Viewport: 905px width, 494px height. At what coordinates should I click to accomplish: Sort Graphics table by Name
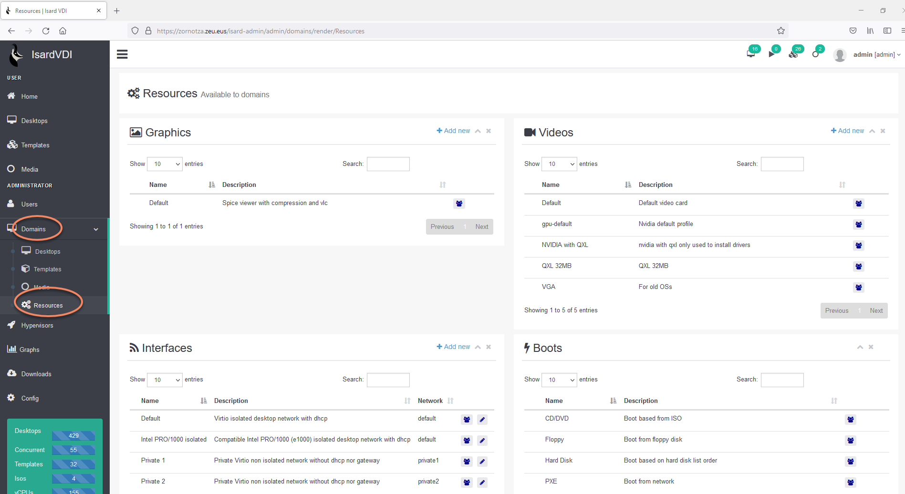pos(182,185)
